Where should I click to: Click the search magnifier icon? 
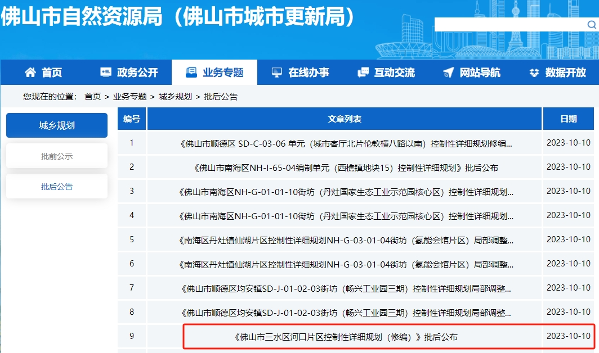click(x=592, y=25)
